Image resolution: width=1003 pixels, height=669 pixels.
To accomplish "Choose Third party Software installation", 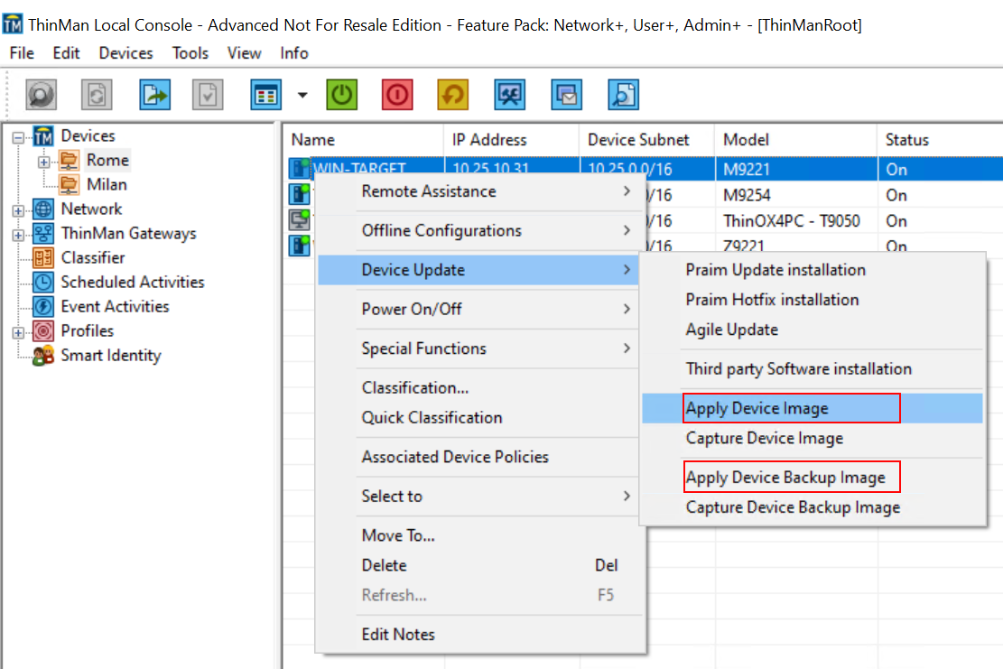I will pos(813,369).
